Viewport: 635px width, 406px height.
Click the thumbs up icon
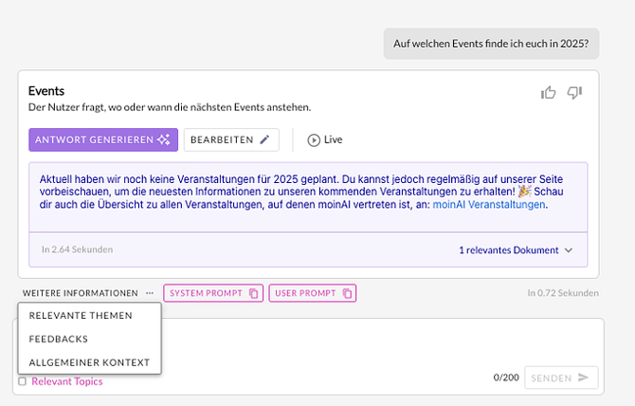549,92
